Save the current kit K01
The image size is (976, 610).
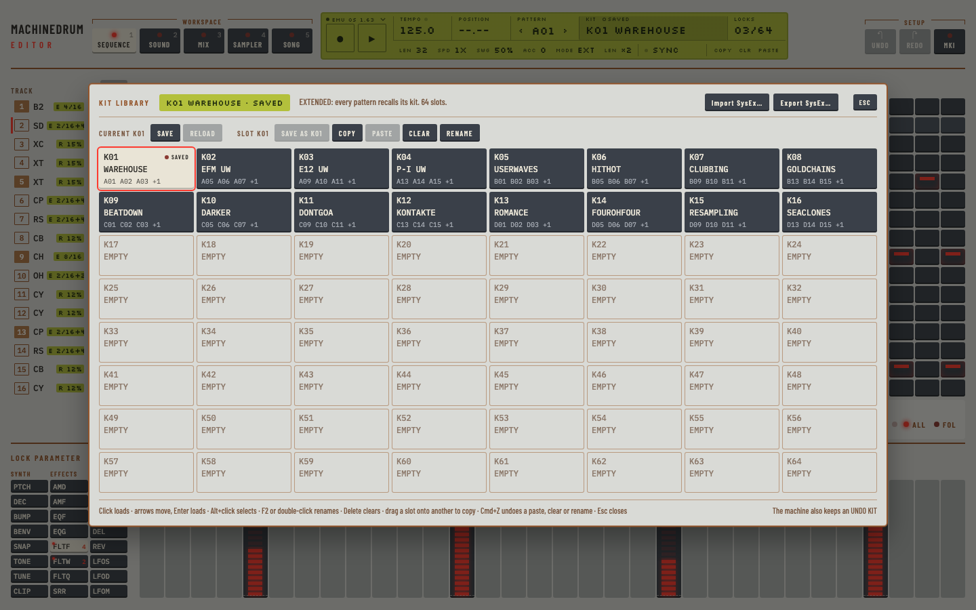pyautogui.click(x=165, y=133)
